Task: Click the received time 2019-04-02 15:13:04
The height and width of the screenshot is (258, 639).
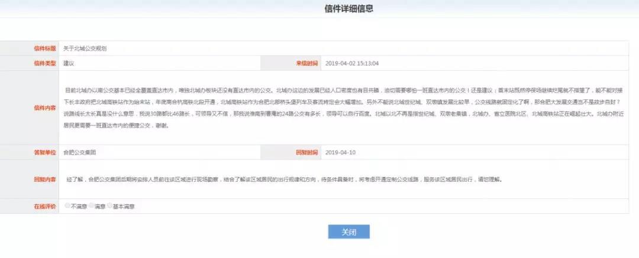Action: point(353,63)
